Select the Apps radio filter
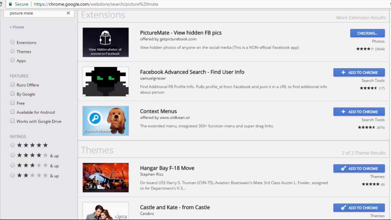This screenshot has width=391, height=220. click(12, 60)
